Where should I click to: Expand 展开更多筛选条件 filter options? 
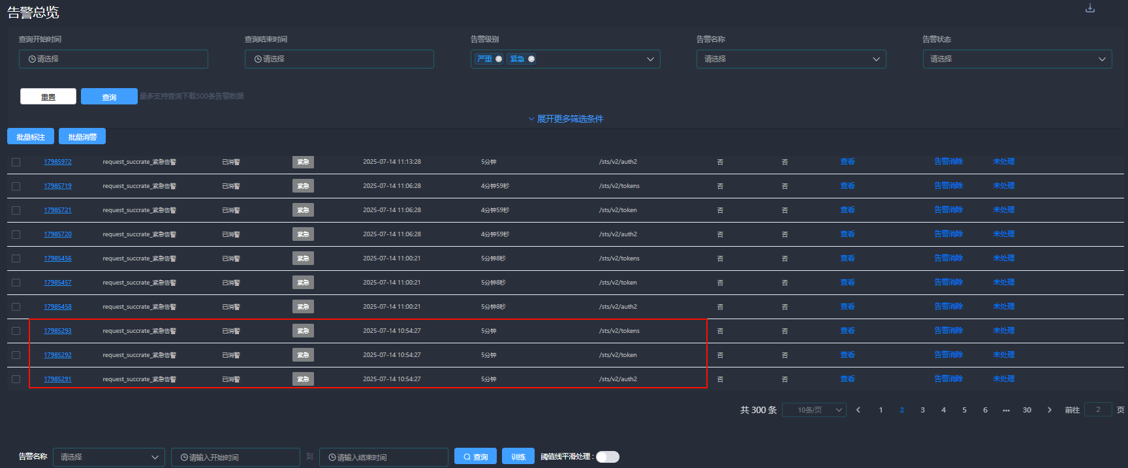(565, 119)
